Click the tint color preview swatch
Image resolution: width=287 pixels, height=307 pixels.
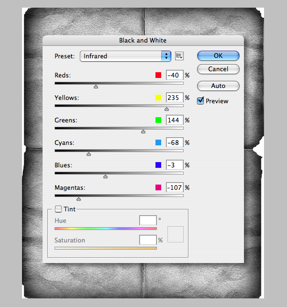tap(176, 234)
